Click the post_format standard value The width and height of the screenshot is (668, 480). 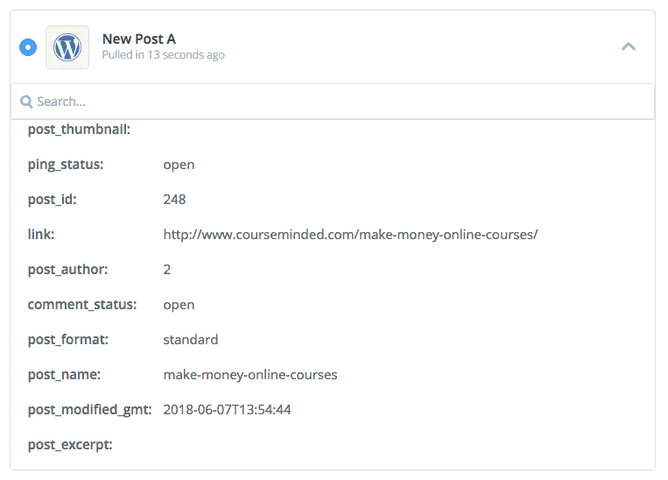(191, 340)
